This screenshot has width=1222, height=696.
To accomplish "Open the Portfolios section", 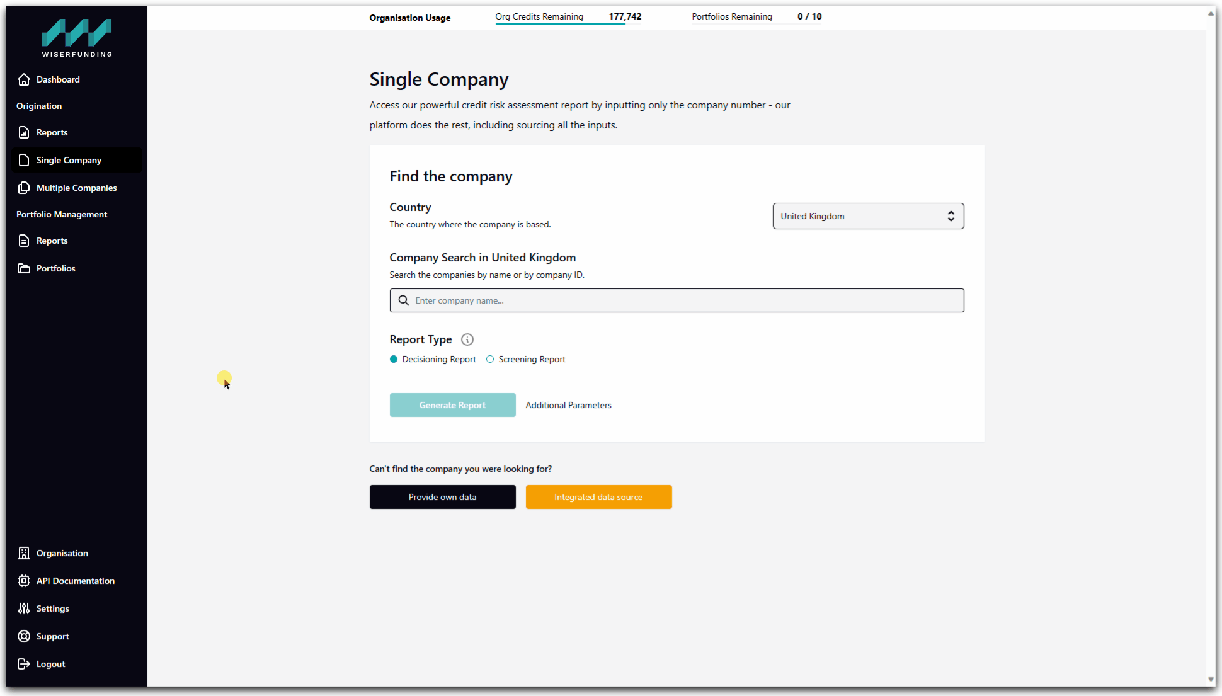I will tap(77, 268).
